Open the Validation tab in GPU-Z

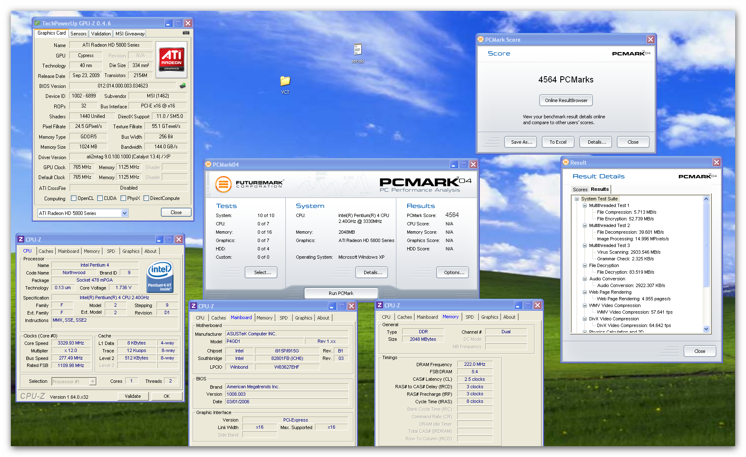[x=101, y=34]
